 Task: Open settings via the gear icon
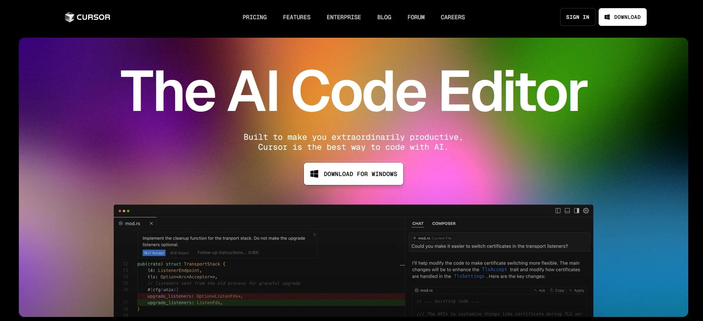pos(586,211)
